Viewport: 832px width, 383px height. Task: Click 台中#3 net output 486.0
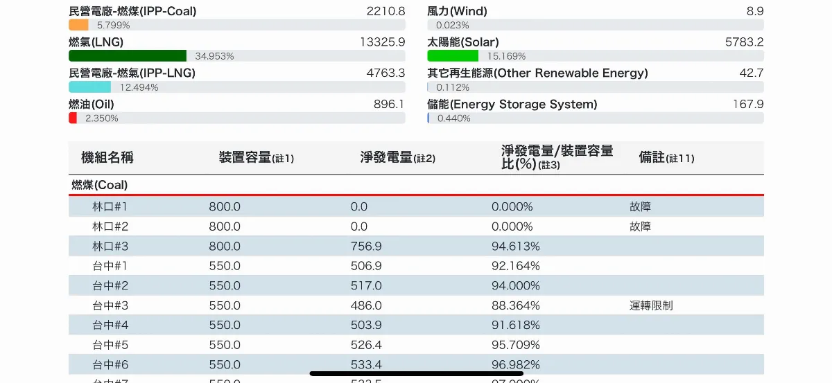(x=366, y=305)
